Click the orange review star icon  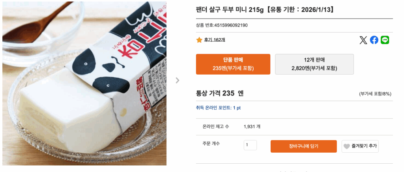[x=199, y=40]
